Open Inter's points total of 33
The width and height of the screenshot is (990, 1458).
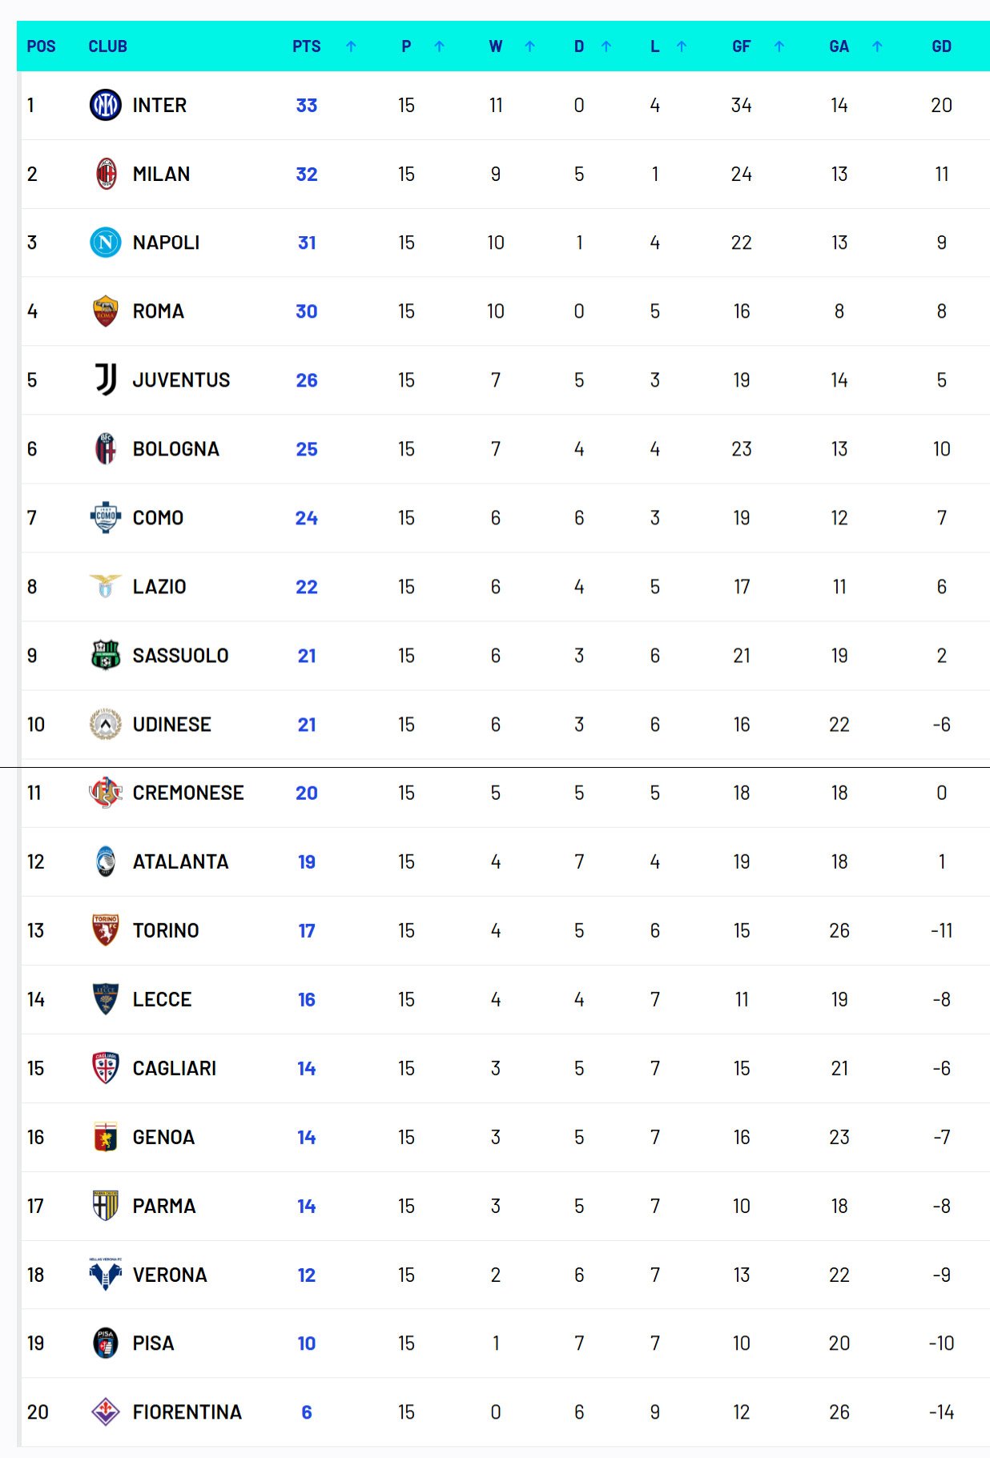point(308,105)
